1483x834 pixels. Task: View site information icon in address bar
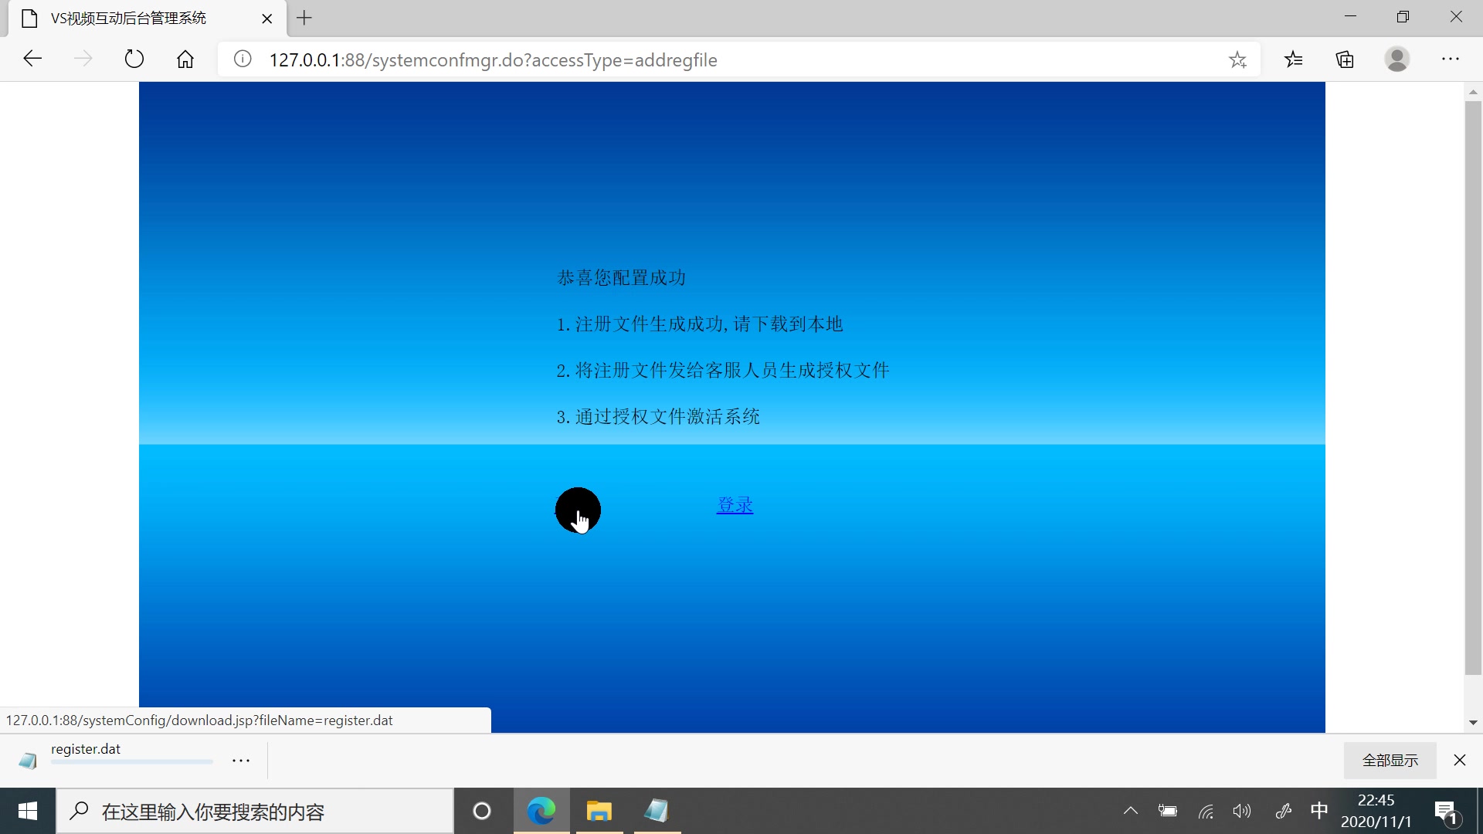[x=243, y=59]
